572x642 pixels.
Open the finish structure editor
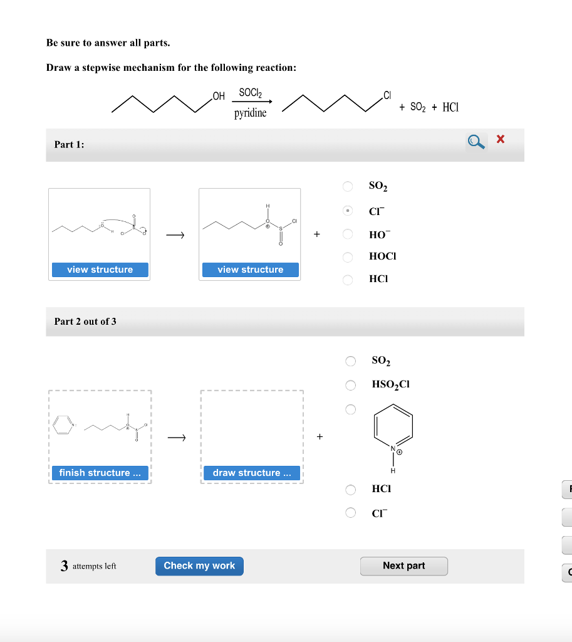point(99,473)
